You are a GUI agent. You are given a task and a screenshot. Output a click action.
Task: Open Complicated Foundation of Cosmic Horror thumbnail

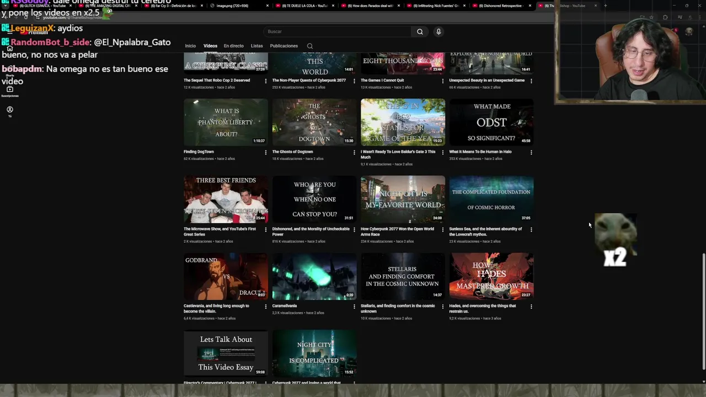pyautogui.click(x=491, y=199)
